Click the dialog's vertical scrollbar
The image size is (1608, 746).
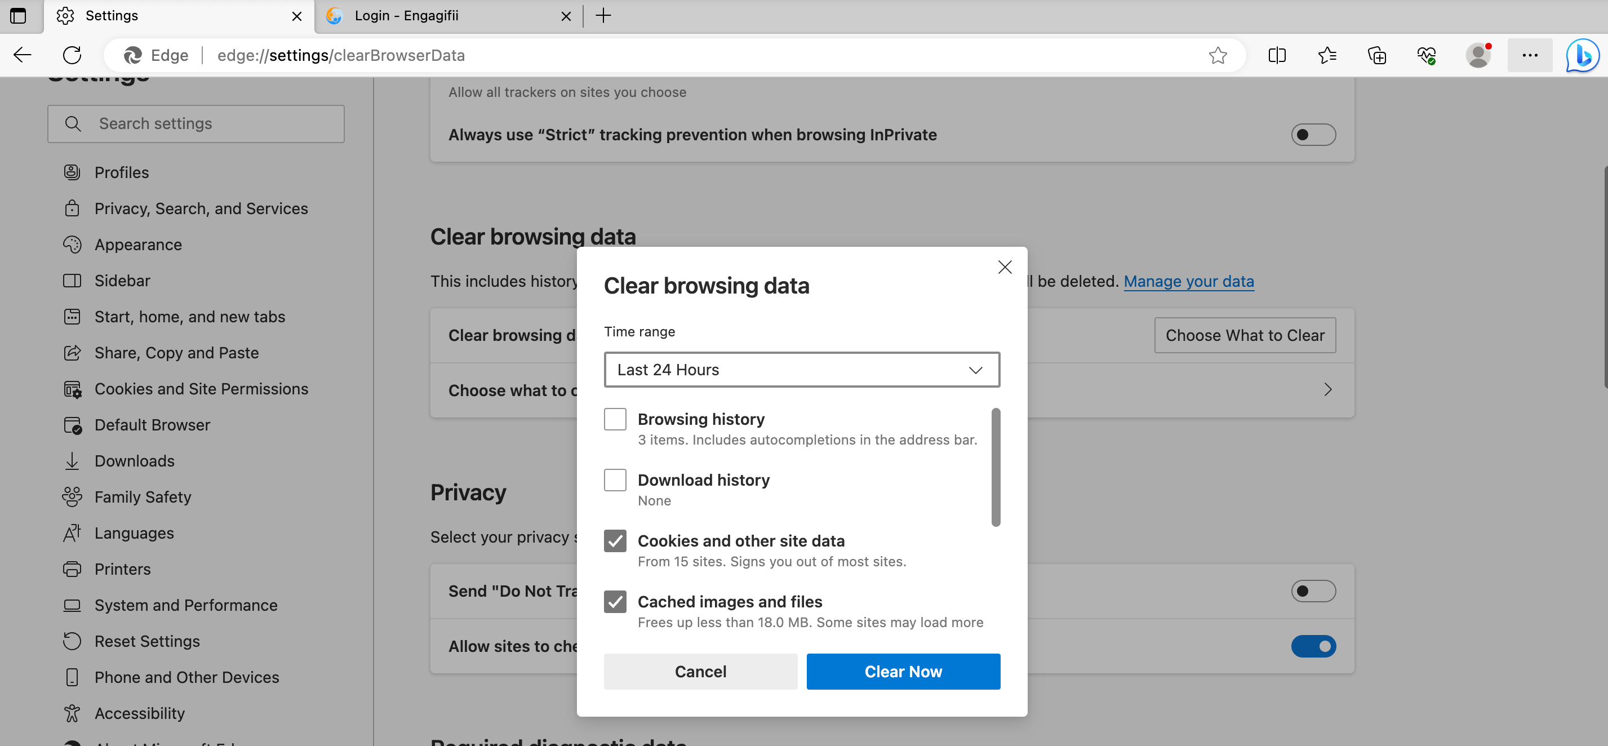(x=996, y=467)
